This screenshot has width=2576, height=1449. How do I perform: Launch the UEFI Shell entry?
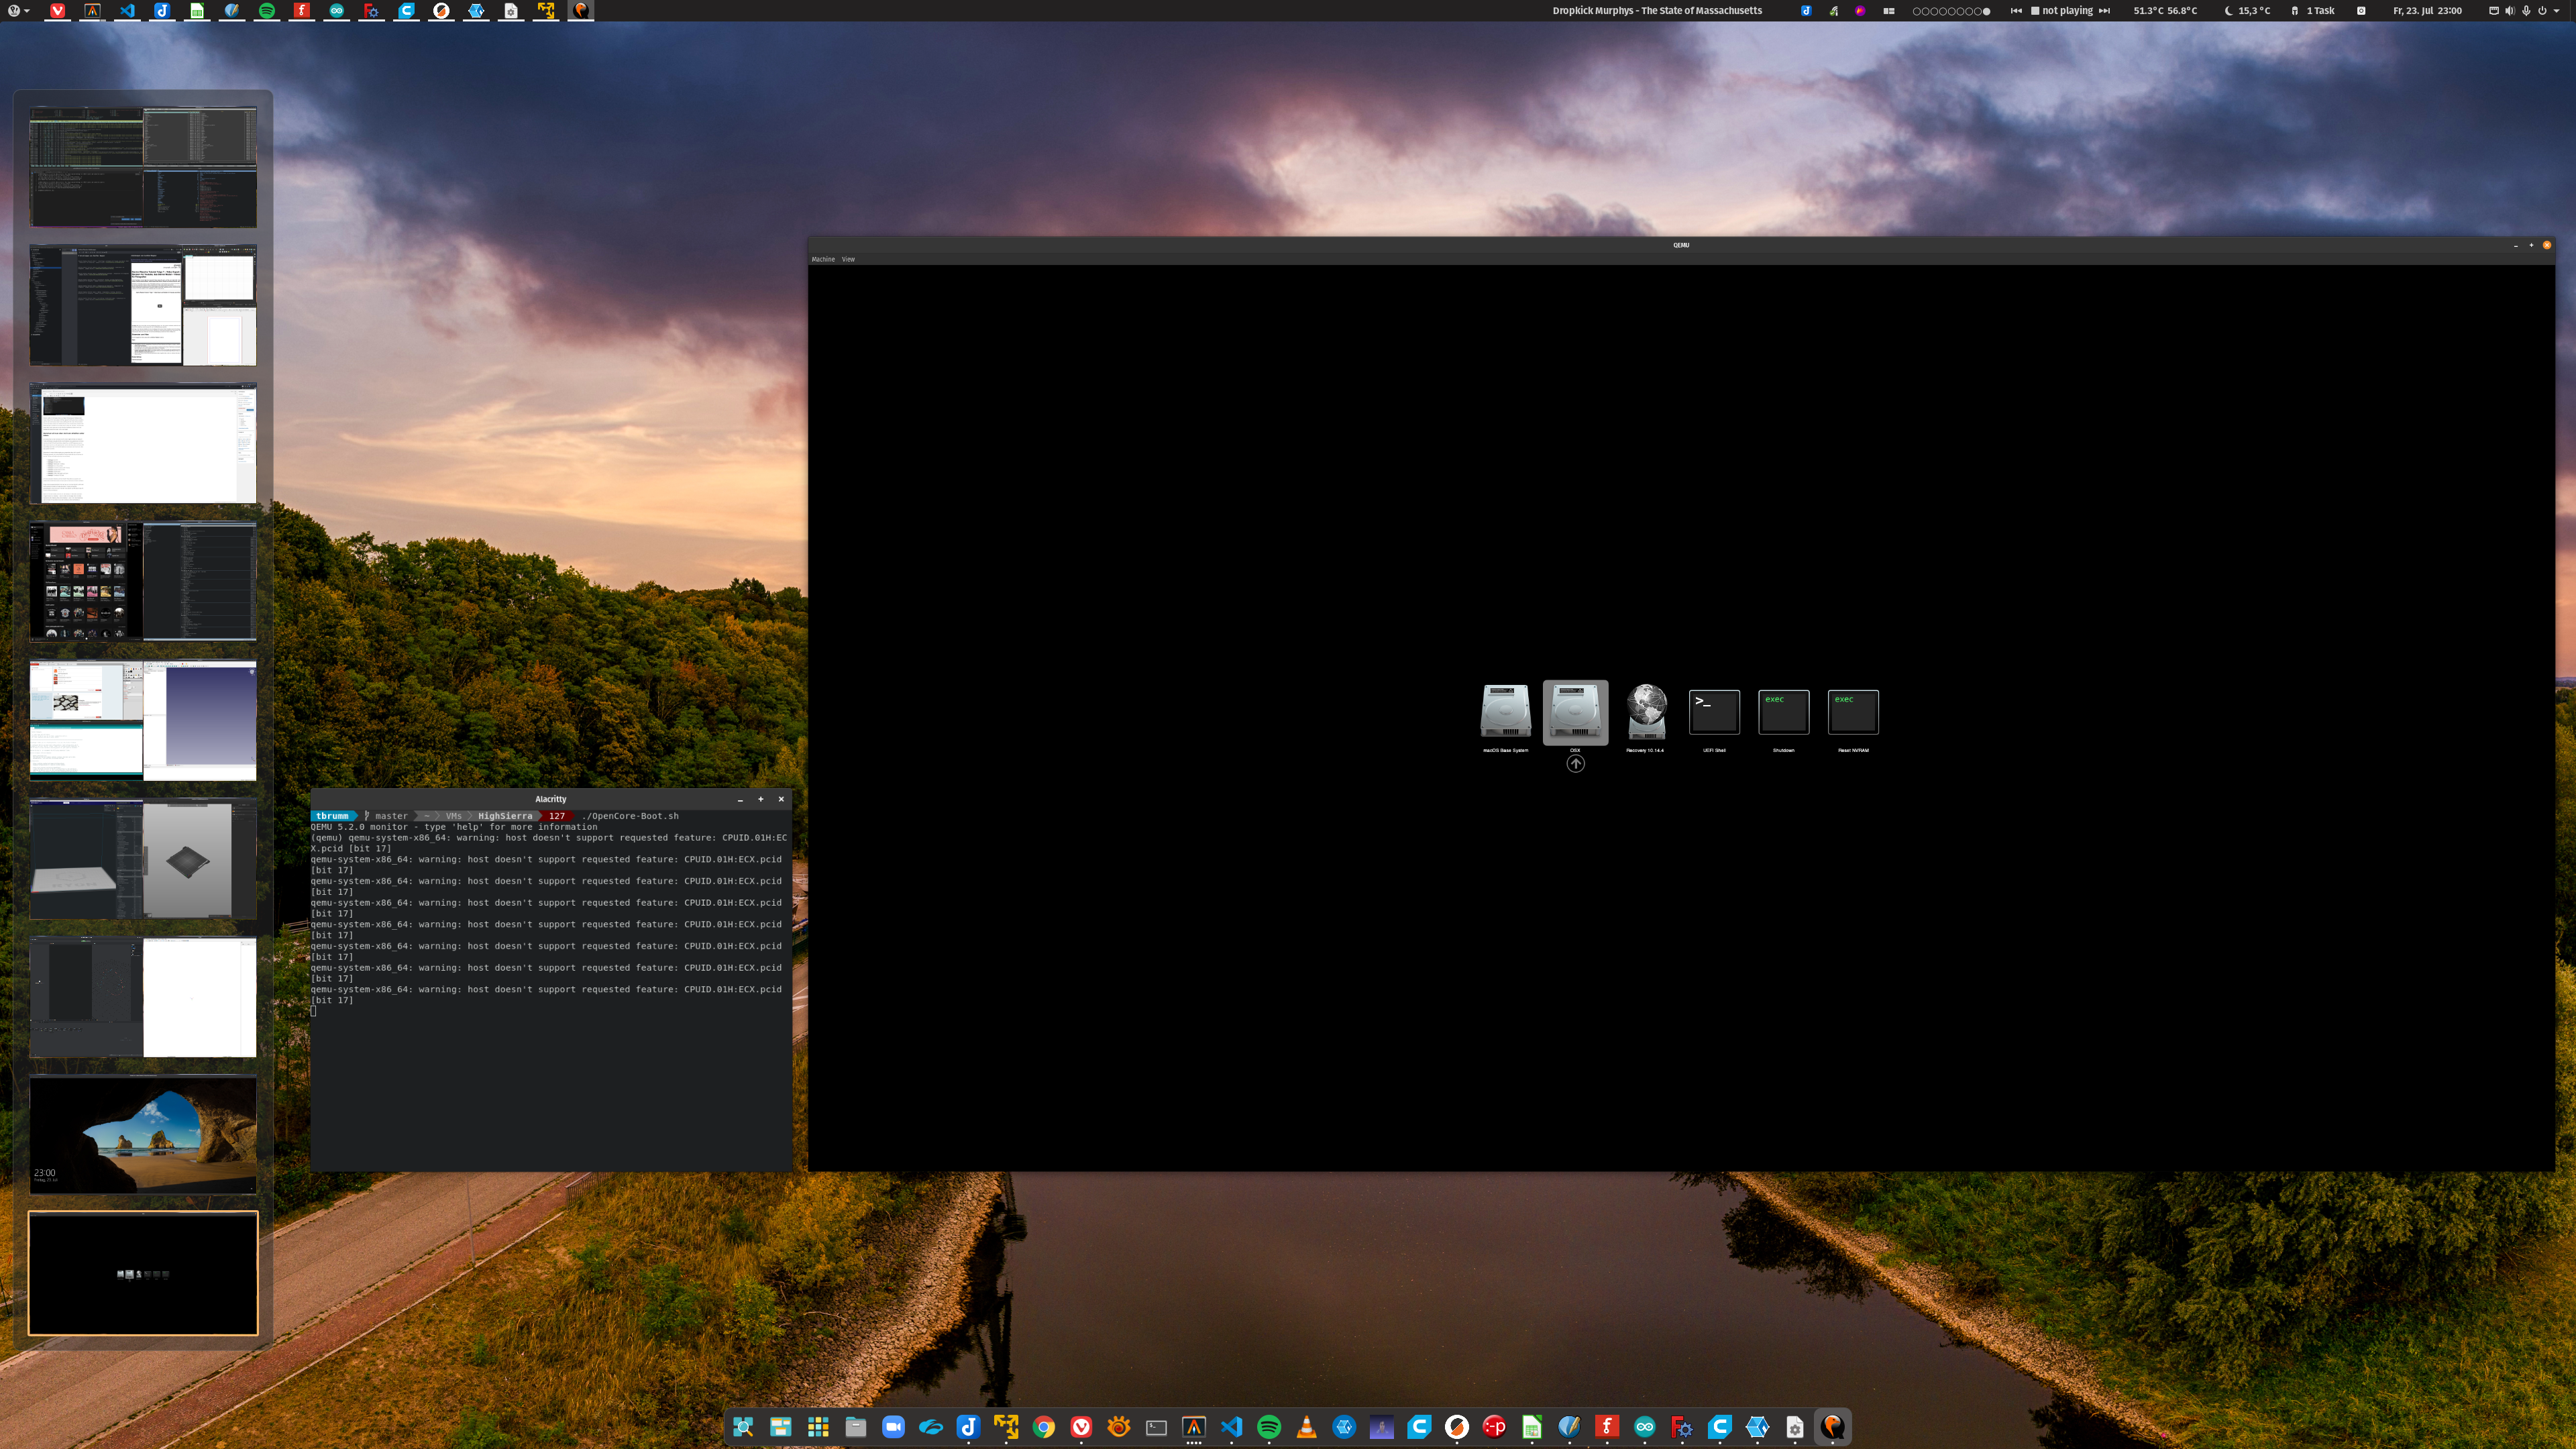[1714, 712]
